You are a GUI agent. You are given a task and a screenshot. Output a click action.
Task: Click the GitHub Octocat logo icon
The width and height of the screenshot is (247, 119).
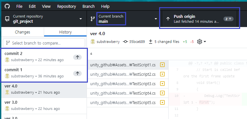coord(7,6)
